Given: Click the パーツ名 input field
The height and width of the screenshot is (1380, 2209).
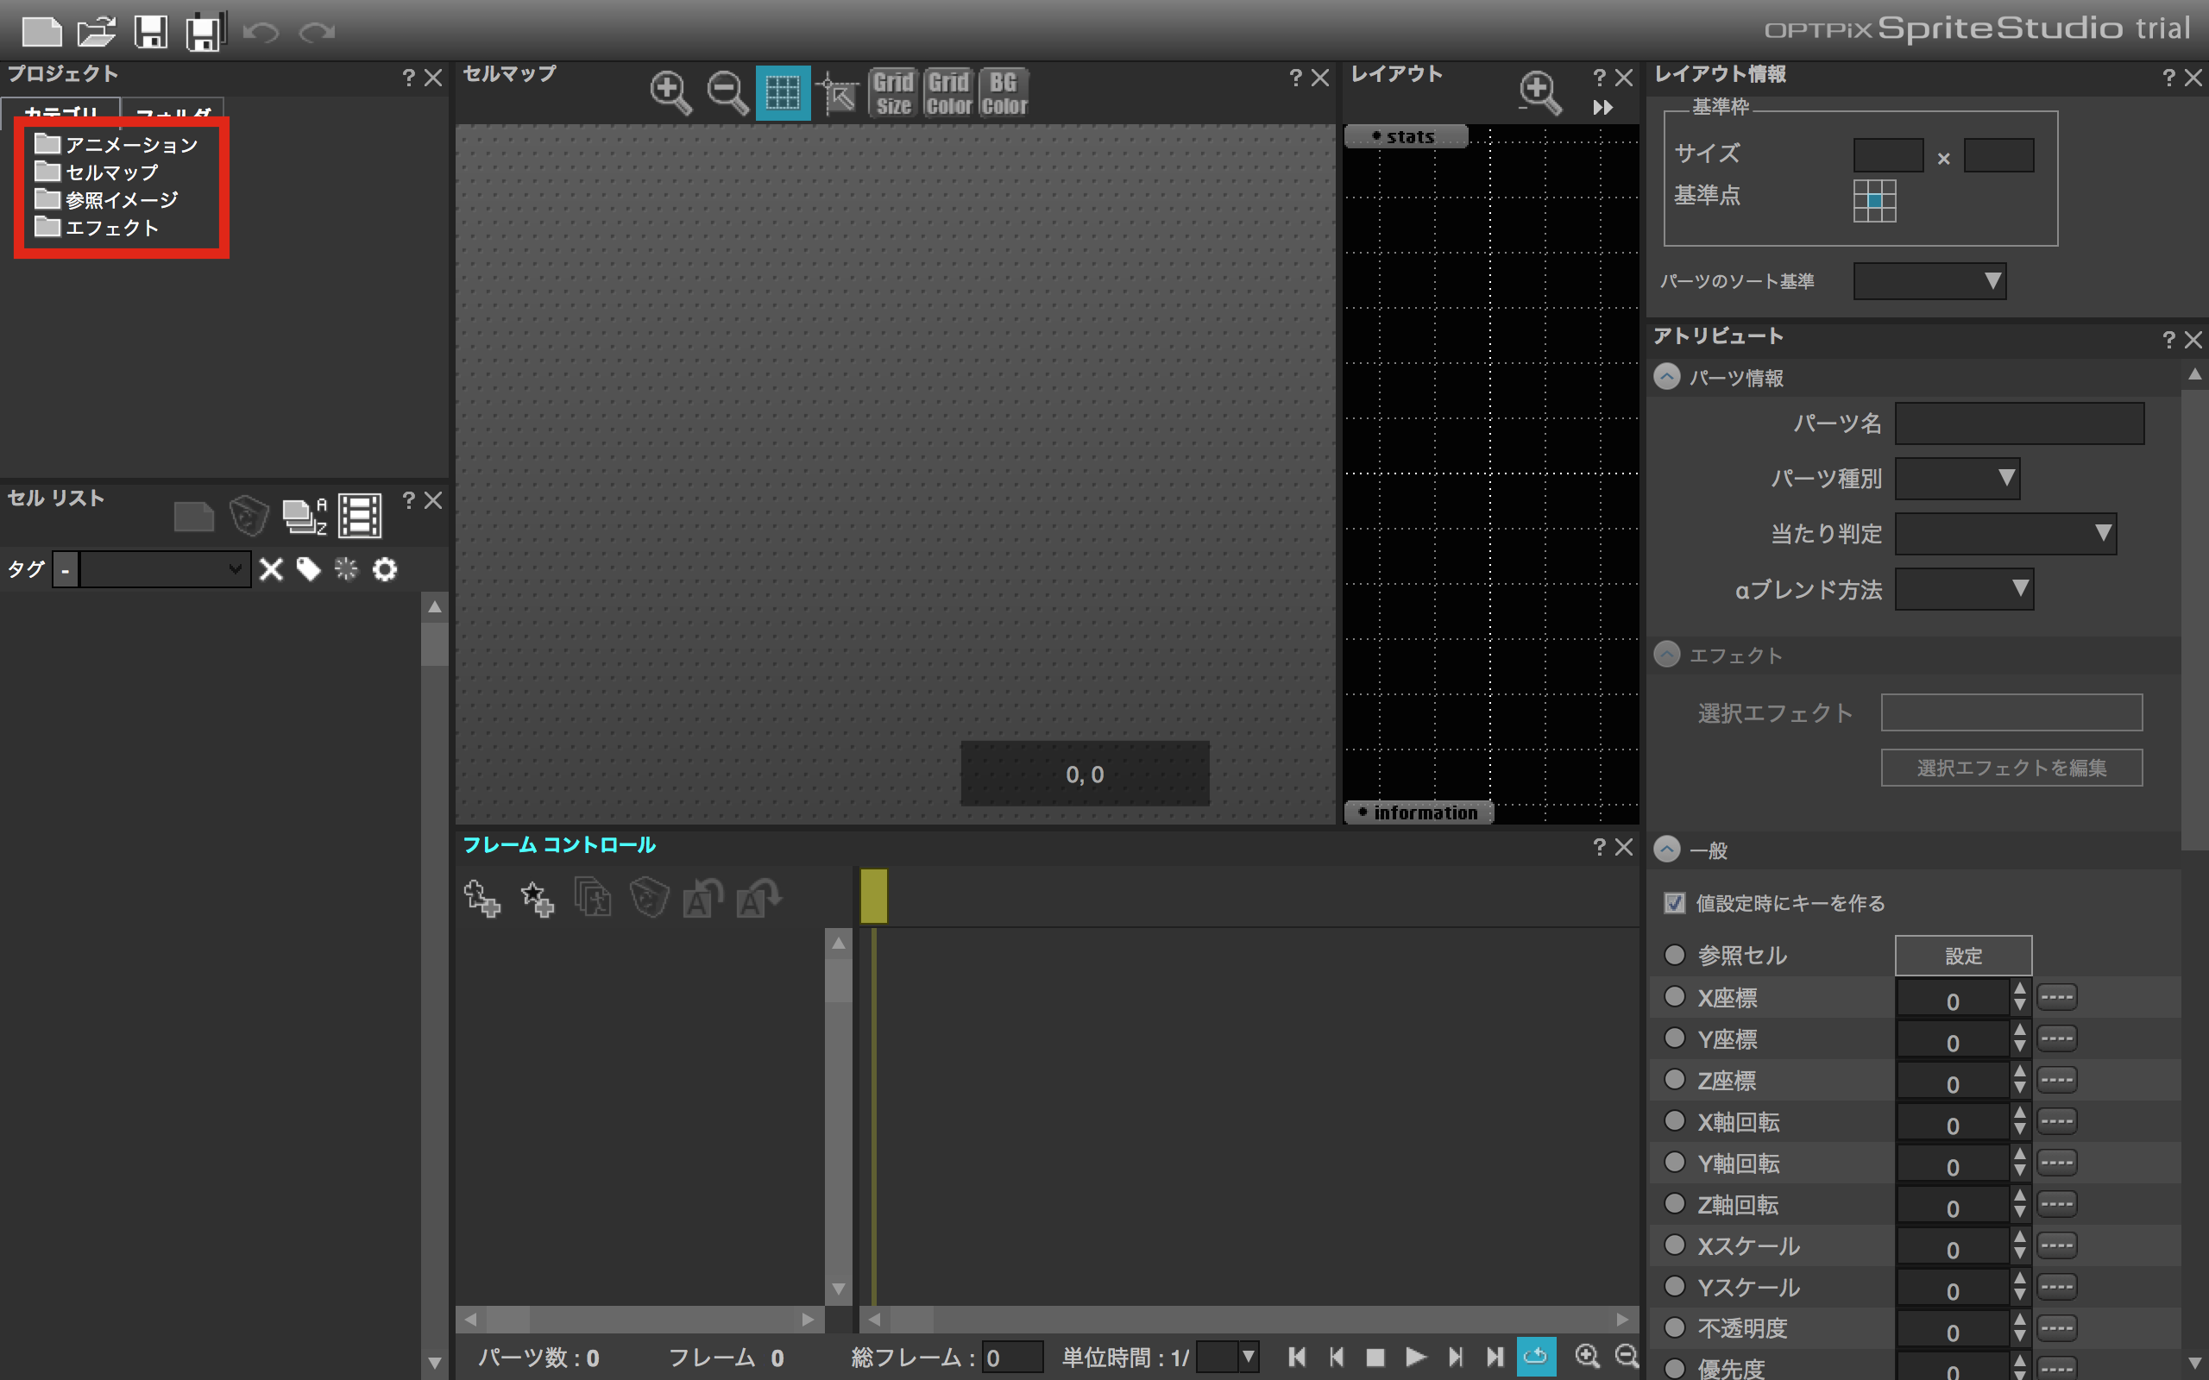Looking at the screenshot, I should [x=2019, y=423].
